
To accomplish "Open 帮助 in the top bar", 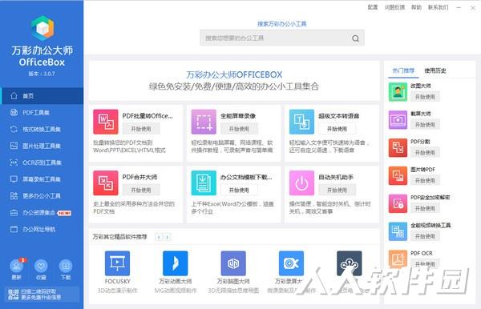I will point(416,7).
